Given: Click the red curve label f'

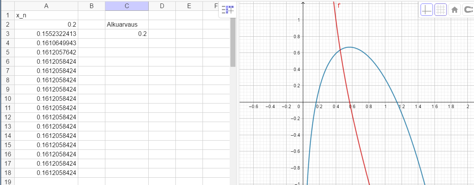Looking at the screenshot, I should pyautogui.click(x=339, y=5).
